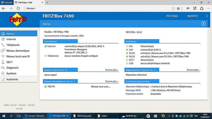Screen dimensions: 212x119
Task: Click the Internet connection link
Action: 51,46
